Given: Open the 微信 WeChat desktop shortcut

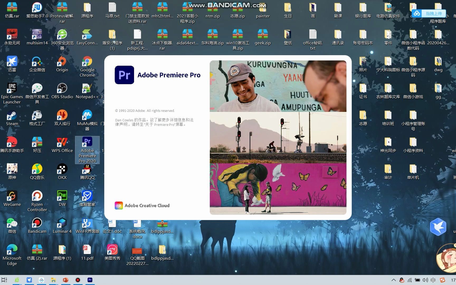Looking at the screenshot, I should [x=12, y=225].
